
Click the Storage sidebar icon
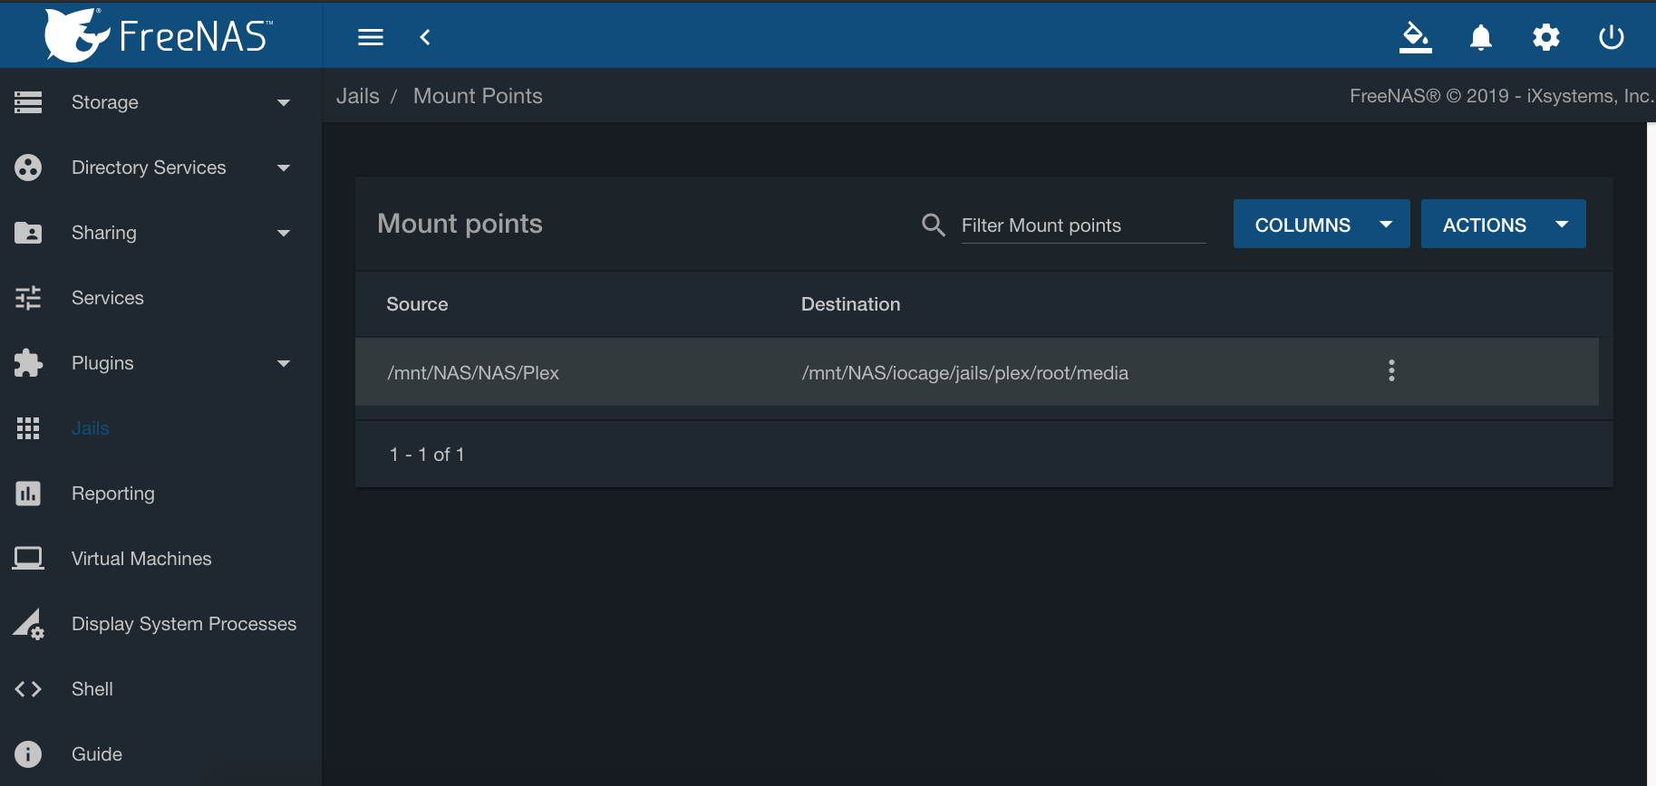click(x=28, y=102)
